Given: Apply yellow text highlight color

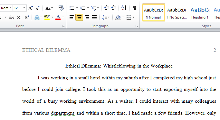Looking at the screenshot, I should click(x=47, y=17).
